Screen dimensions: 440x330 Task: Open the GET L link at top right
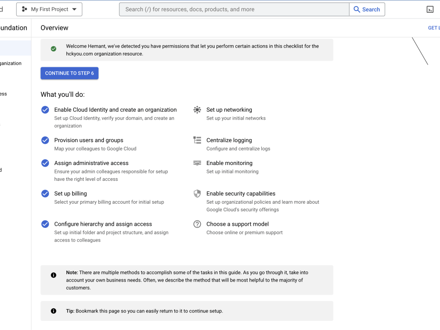pos(433,27)
